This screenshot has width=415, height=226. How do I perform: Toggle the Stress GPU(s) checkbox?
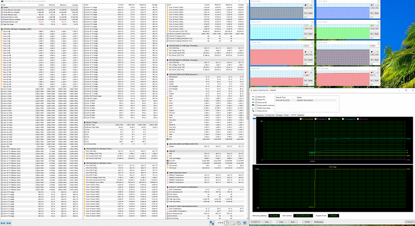coord(255,111)
